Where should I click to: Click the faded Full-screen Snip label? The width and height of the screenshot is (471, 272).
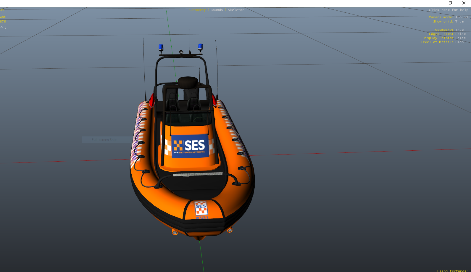tap(104, 140)
